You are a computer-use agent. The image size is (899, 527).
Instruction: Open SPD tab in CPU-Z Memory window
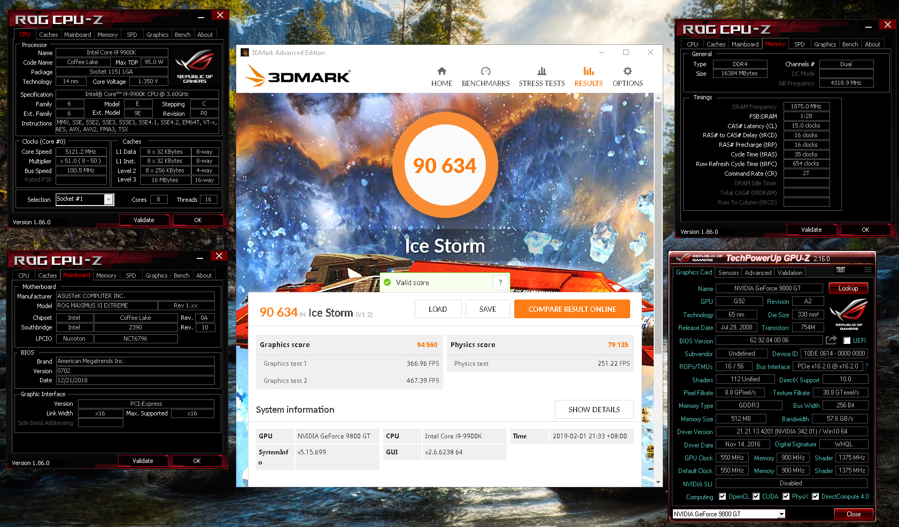pos(799,44)
